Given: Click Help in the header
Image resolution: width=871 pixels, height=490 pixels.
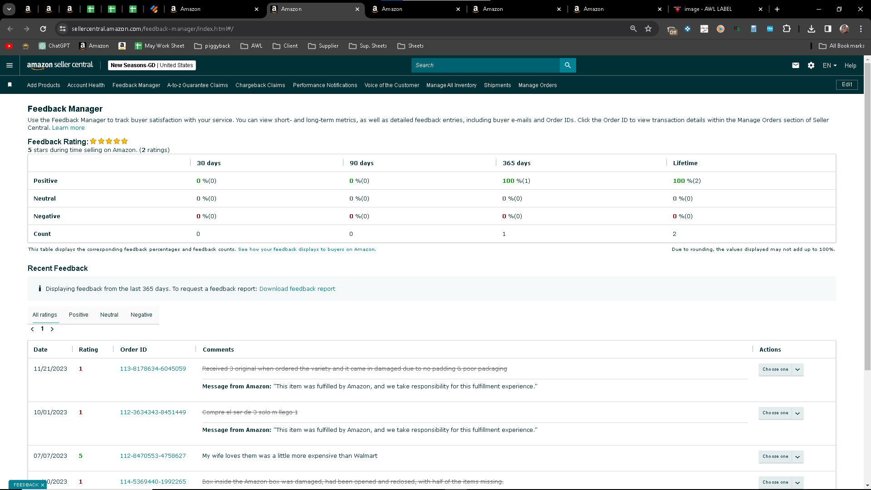Looking at the screenshot, I should pyautogui.click(x=851, y=65).
